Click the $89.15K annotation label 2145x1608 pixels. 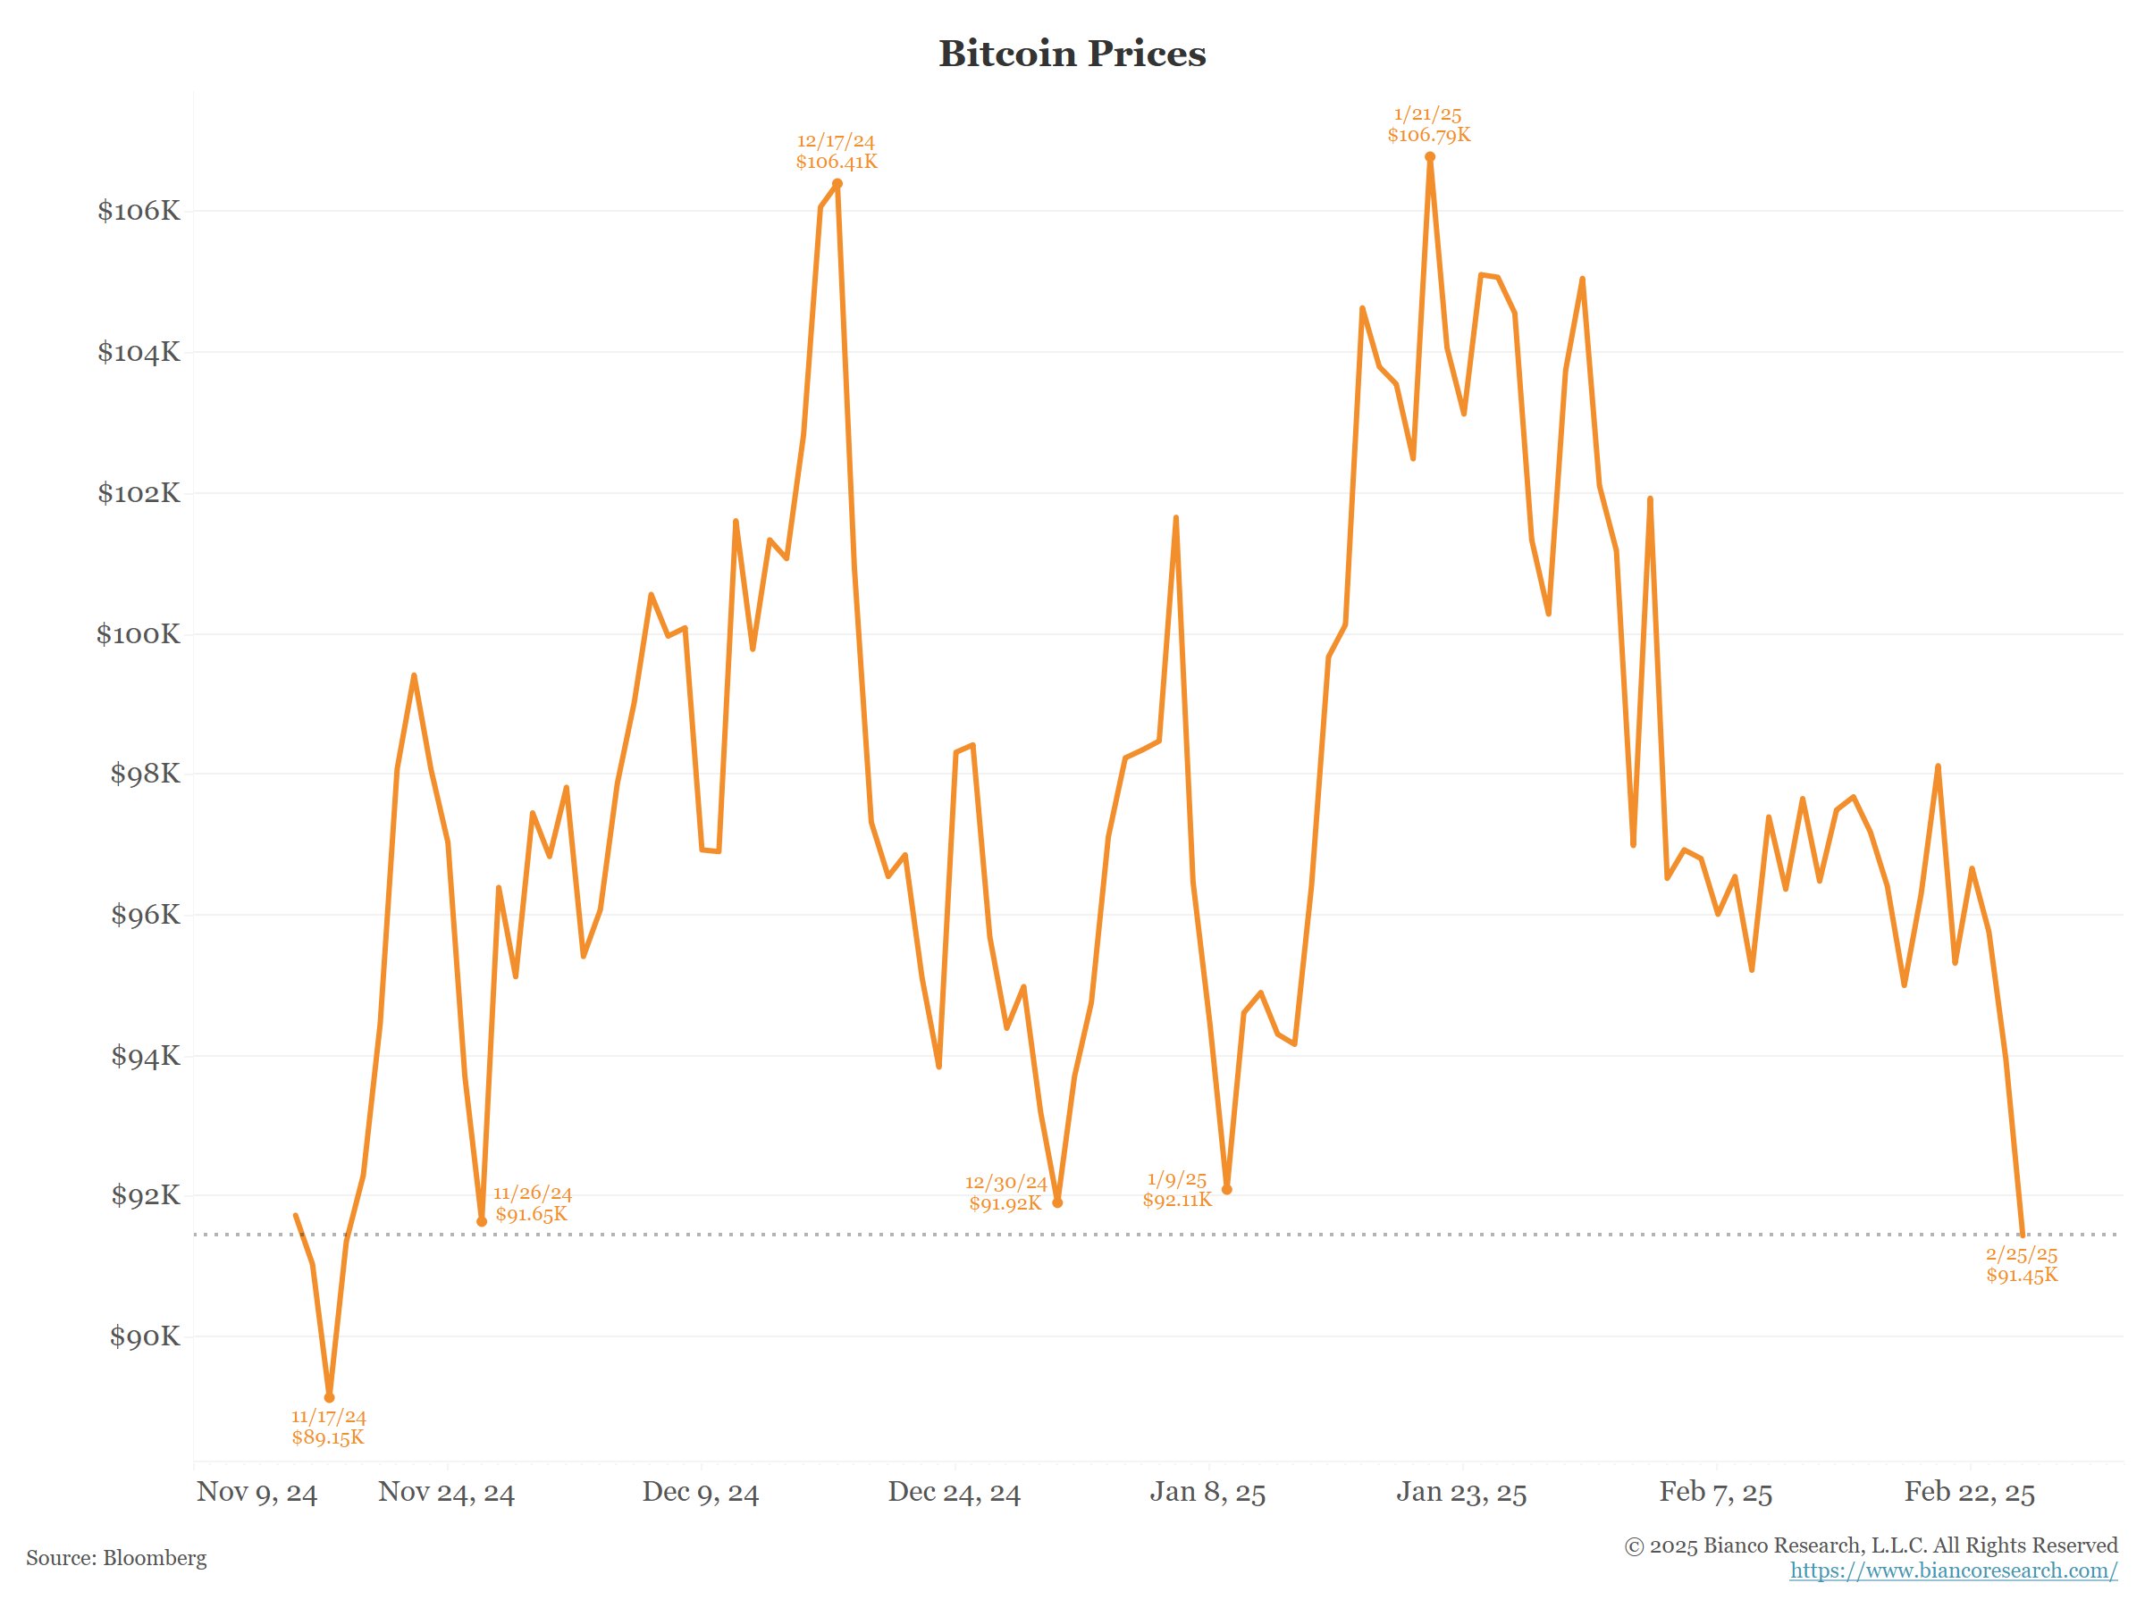[x=328, y=1437]
